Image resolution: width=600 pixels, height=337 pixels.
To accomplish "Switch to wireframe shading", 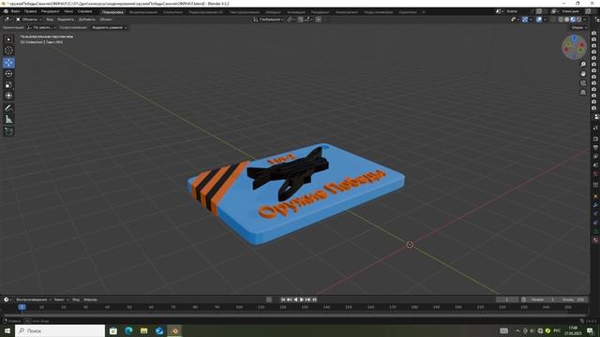I will point(561,19).
